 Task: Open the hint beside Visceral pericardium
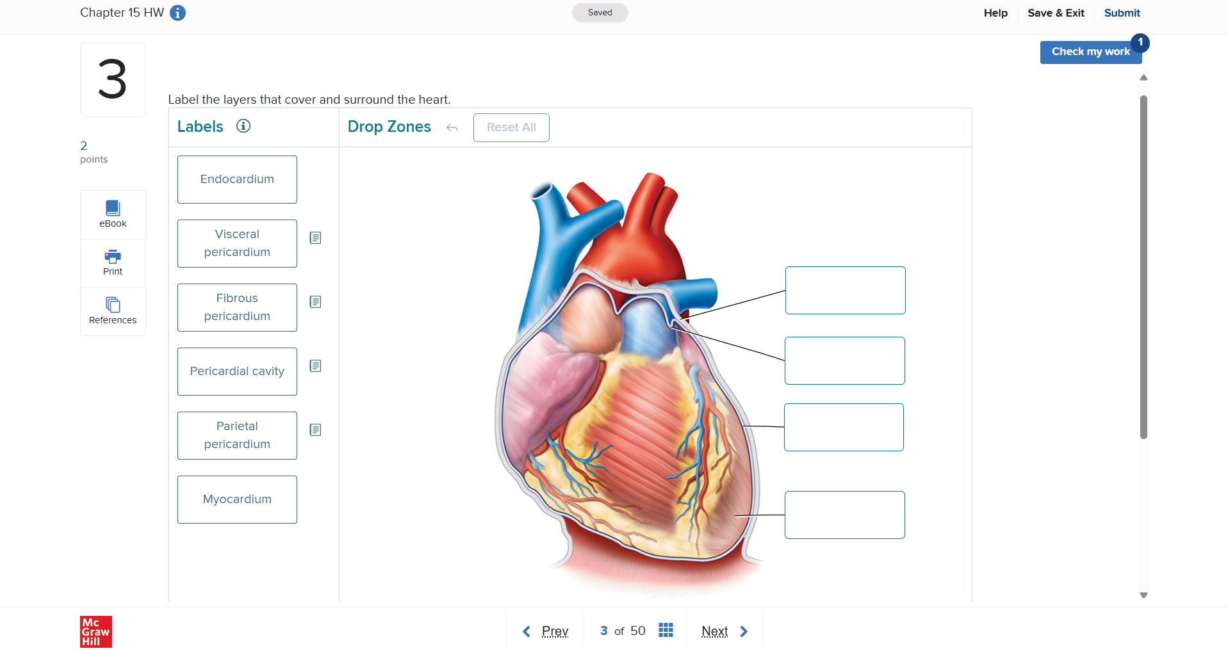pos(315,237)
